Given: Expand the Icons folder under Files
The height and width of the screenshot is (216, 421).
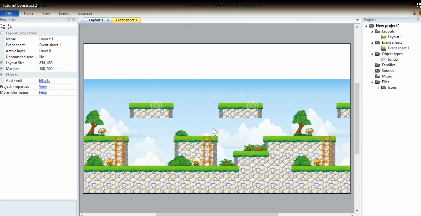Looking at the screenshot, I should pos(379,87).
